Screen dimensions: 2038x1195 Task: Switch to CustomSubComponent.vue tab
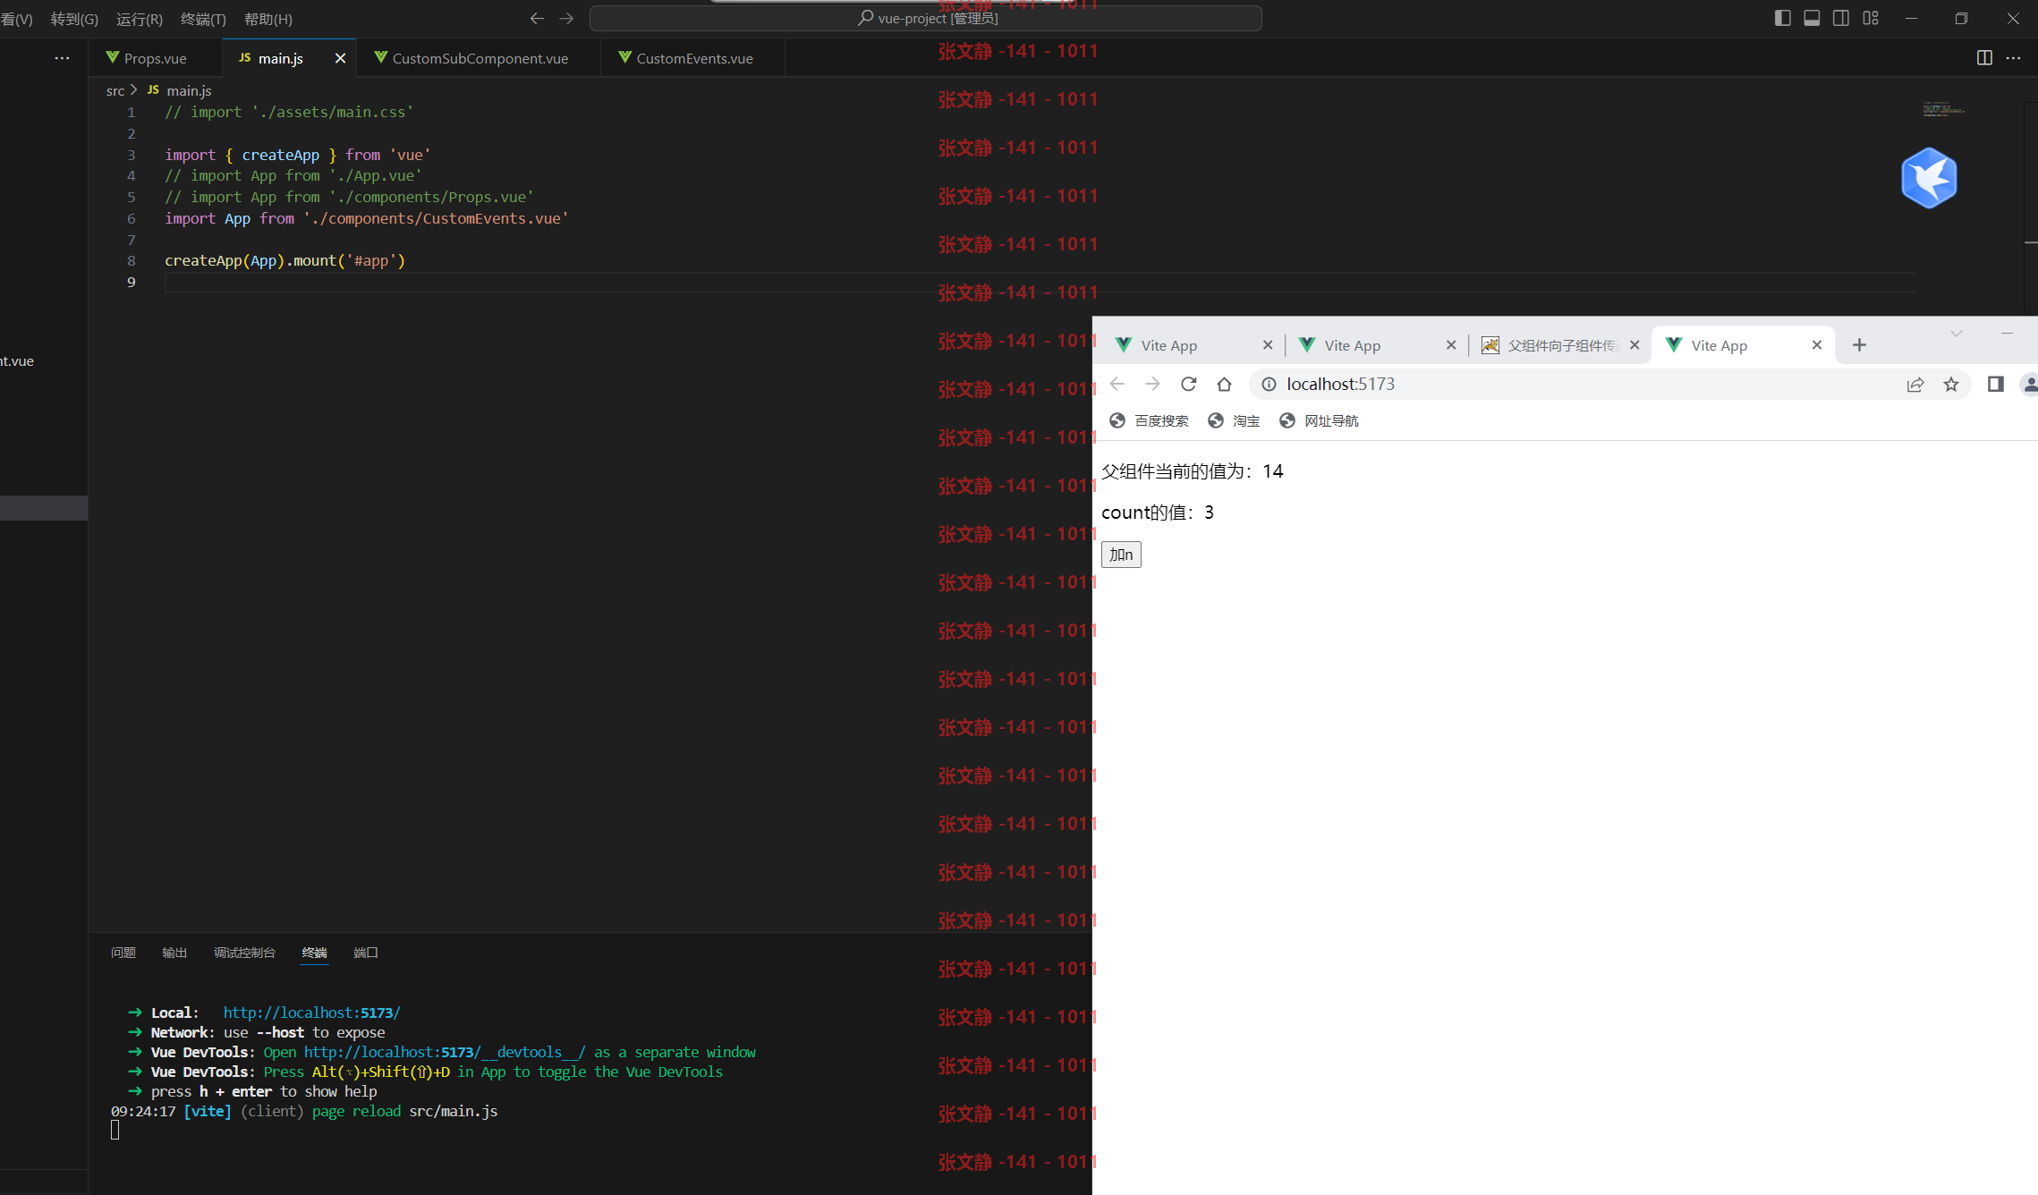(480, 58)
